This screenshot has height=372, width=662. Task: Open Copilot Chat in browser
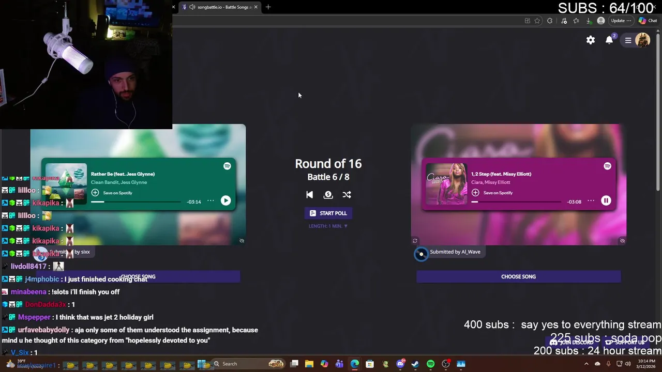(648, 21)
